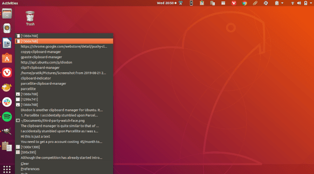The image size is (314, 174).
Task: Paste the copyq-clipboard-manager entry
Action: coord(64,52)
